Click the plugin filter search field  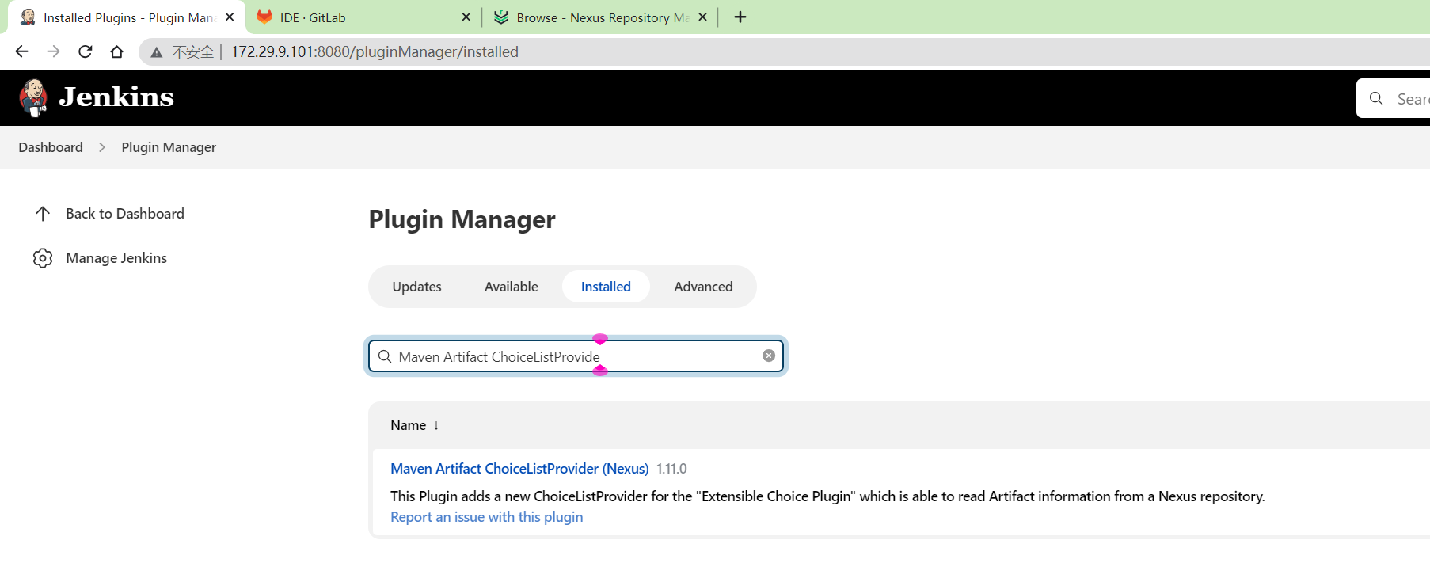pyautogui.click(x=576, y=356)
